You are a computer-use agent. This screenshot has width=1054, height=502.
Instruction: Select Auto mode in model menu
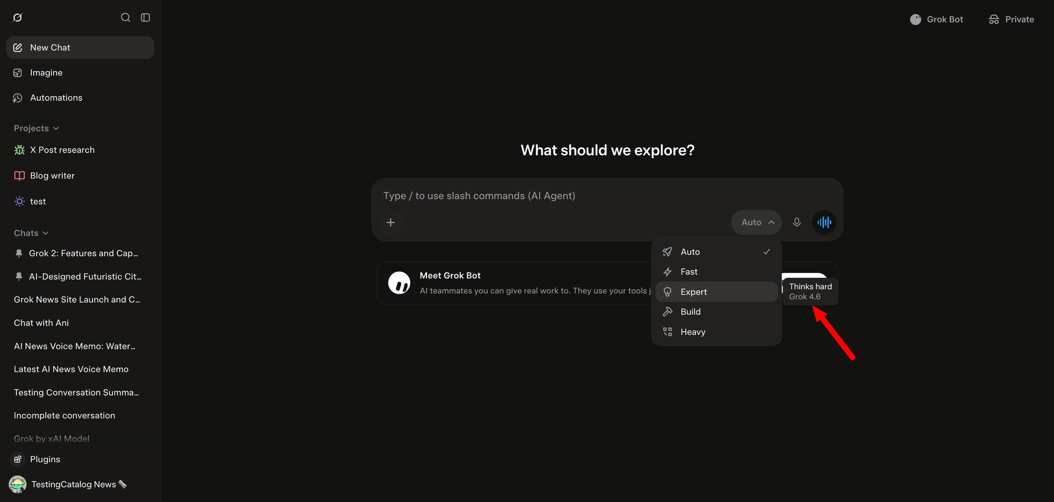coord(716,252)
